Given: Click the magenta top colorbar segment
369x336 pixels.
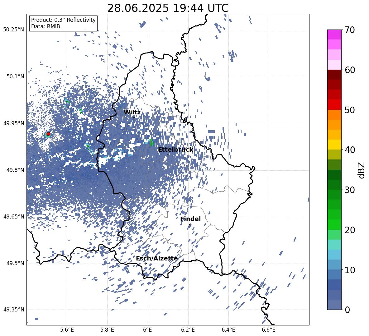Looking at the screenshot, I should [x=334, y=35].
